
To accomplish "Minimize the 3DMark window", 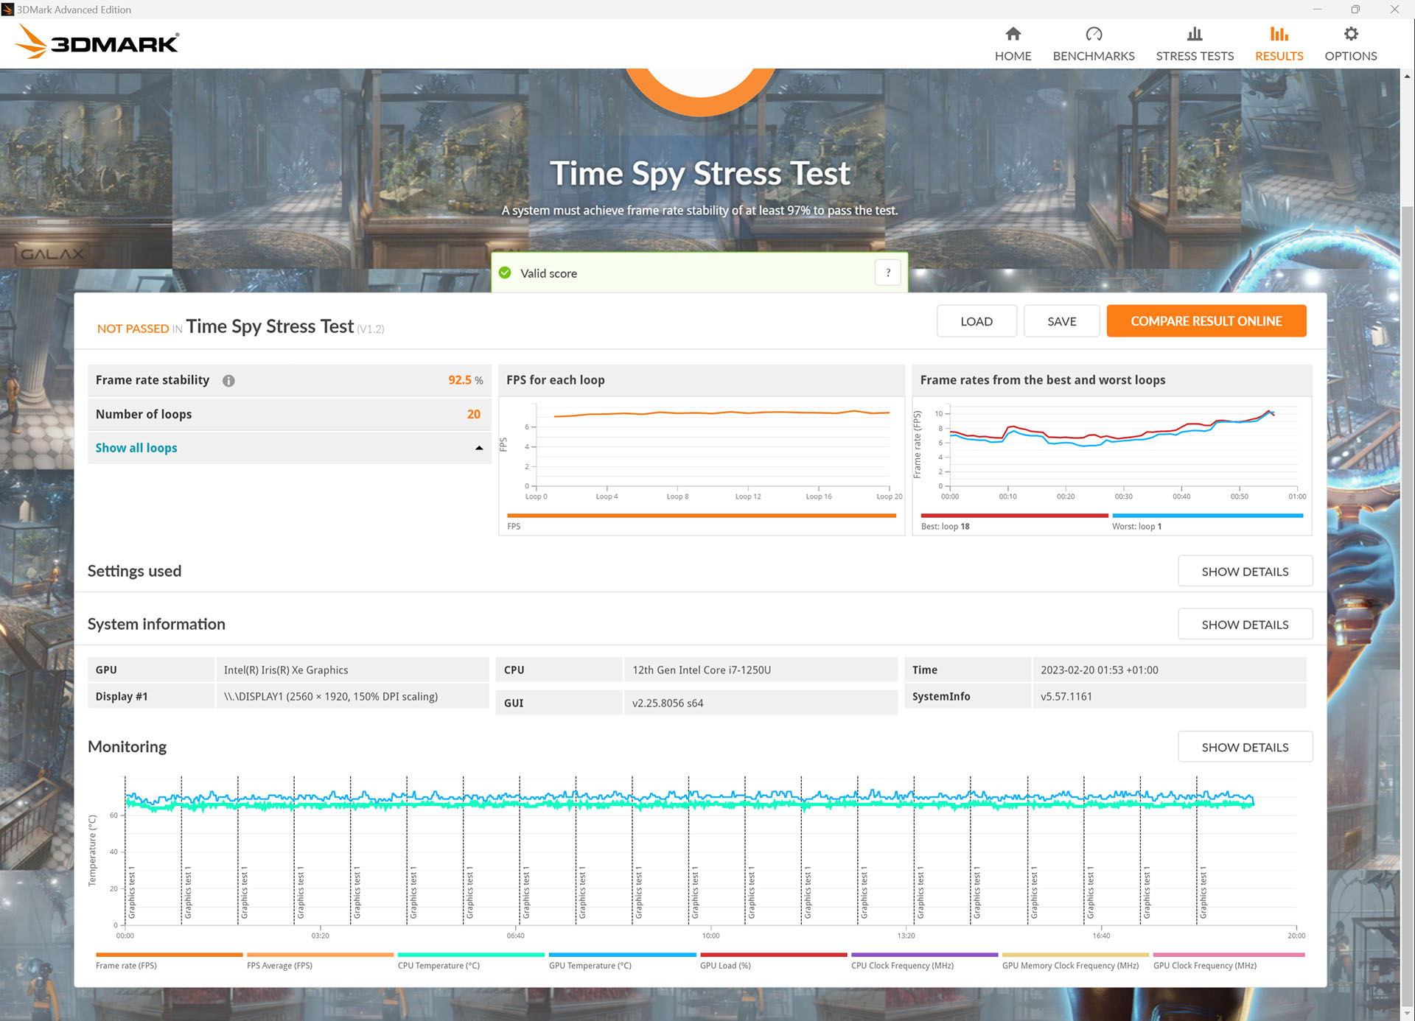I will [1317, 9].
